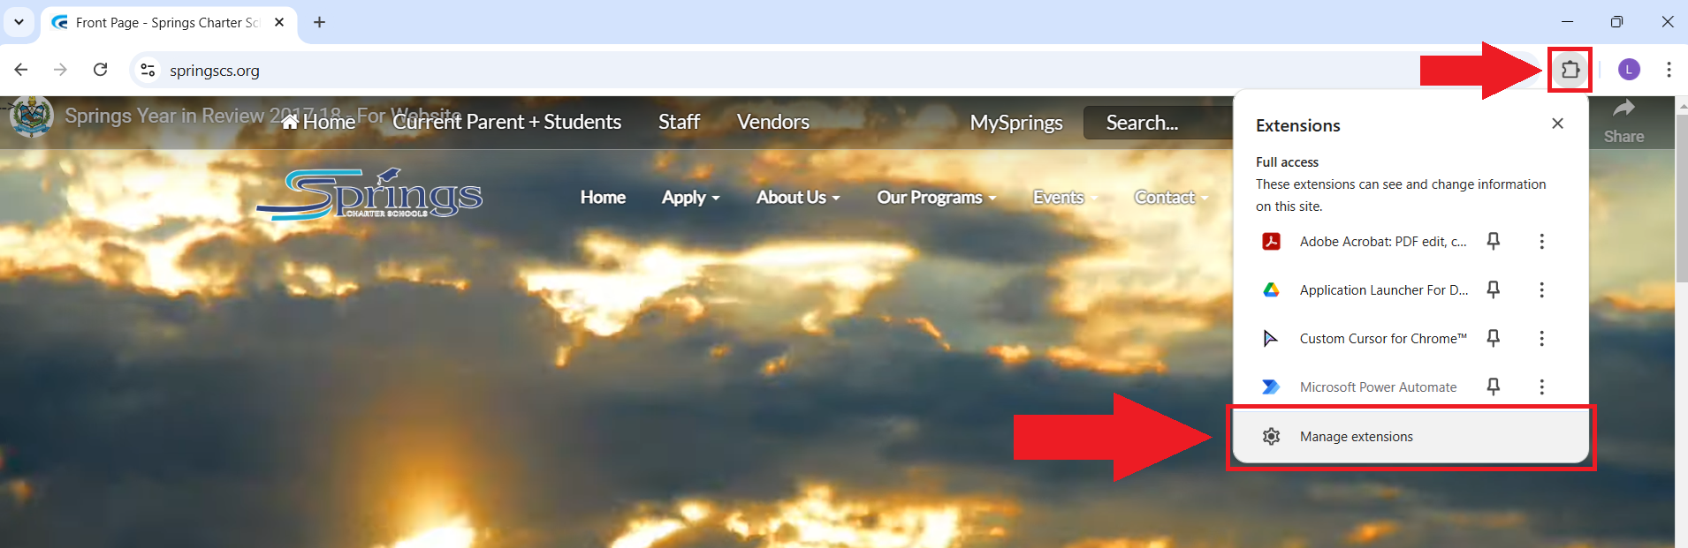1688x548 pixels.
Task: Reload the current page
Action: [101, 70]
